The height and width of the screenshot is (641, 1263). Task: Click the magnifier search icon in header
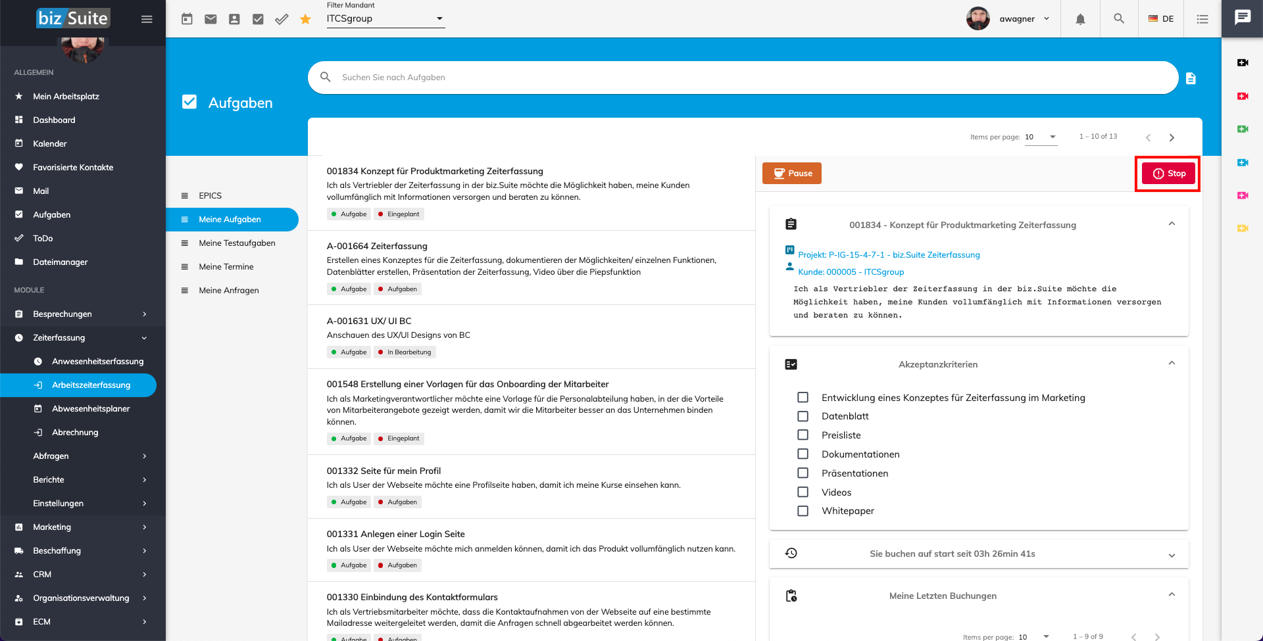(1119, 19)
